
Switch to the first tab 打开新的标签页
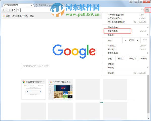(18, 5)
